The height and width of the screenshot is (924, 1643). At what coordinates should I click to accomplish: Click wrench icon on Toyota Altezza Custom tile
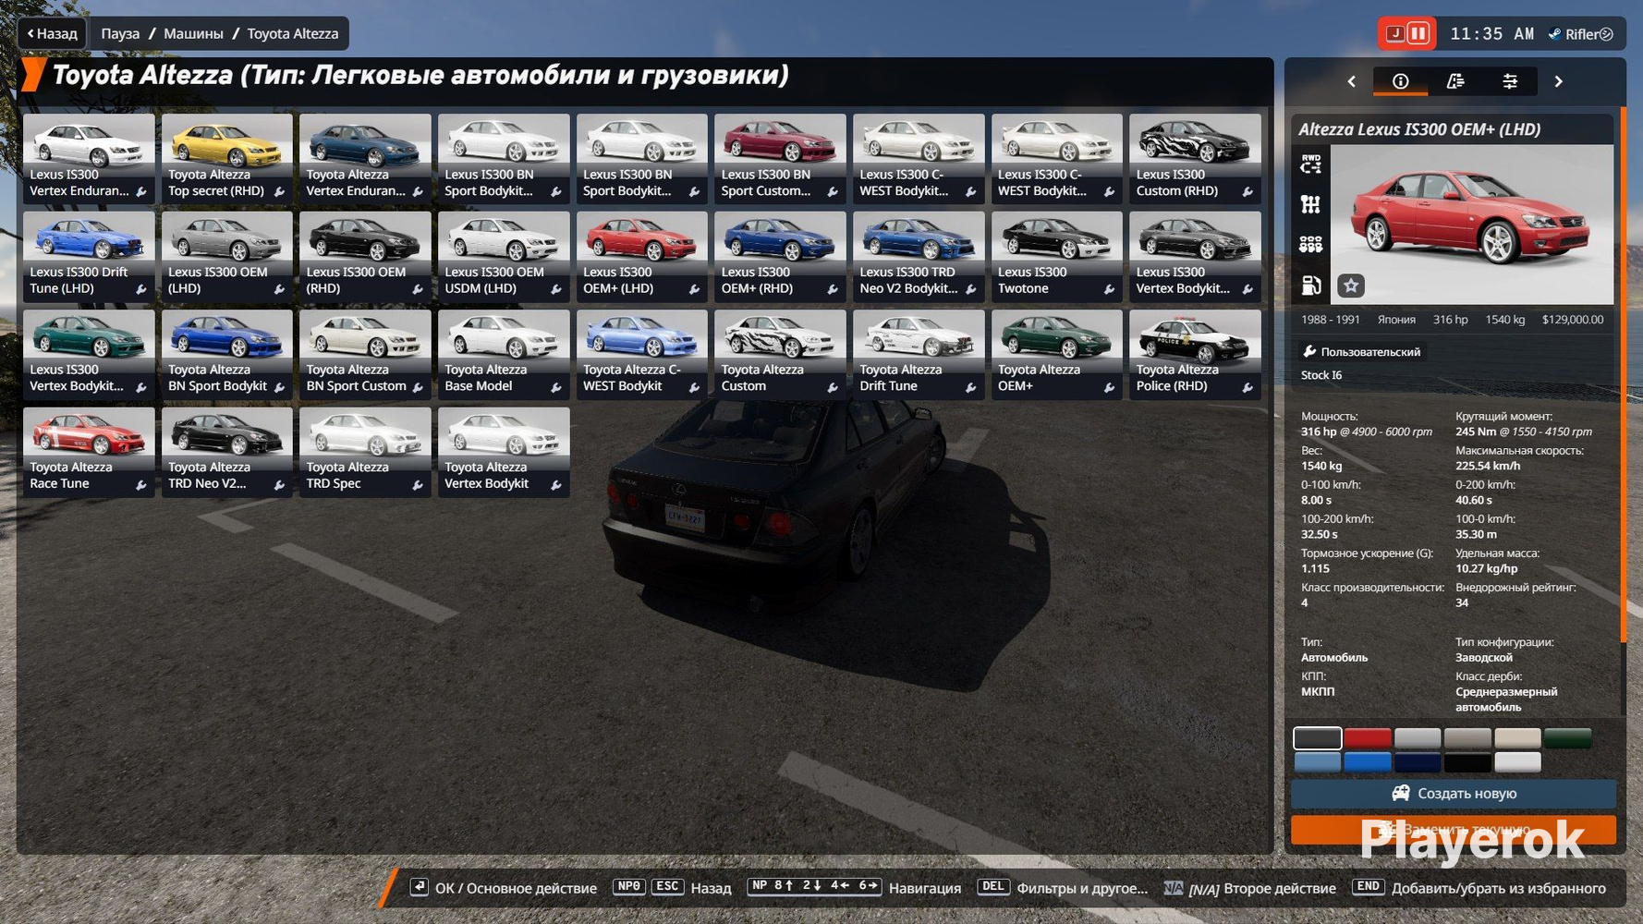click(833, 387)
